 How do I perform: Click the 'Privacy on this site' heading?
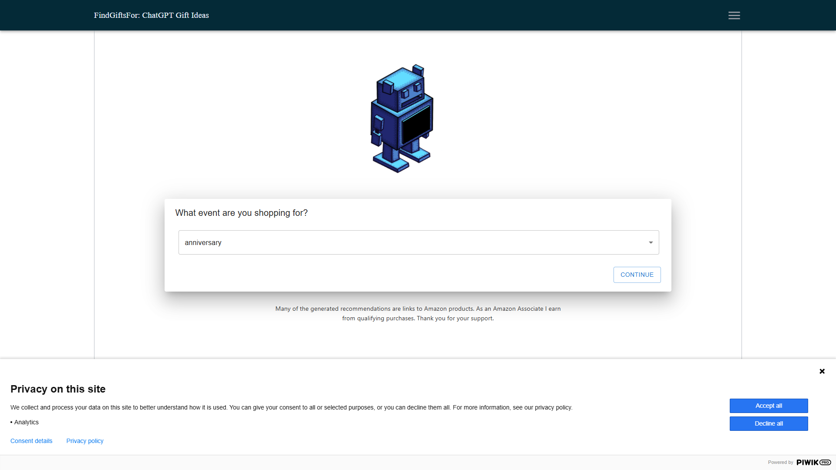[58, 389]
